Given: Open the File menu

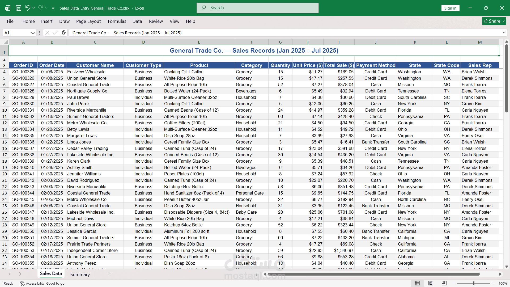Looking at the screenshot, I should coord(10,21).
